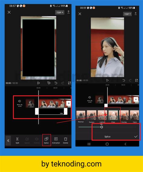Tap right trim handle of the overlay clip
Viewport: 143px width, 172px height.
65,111
